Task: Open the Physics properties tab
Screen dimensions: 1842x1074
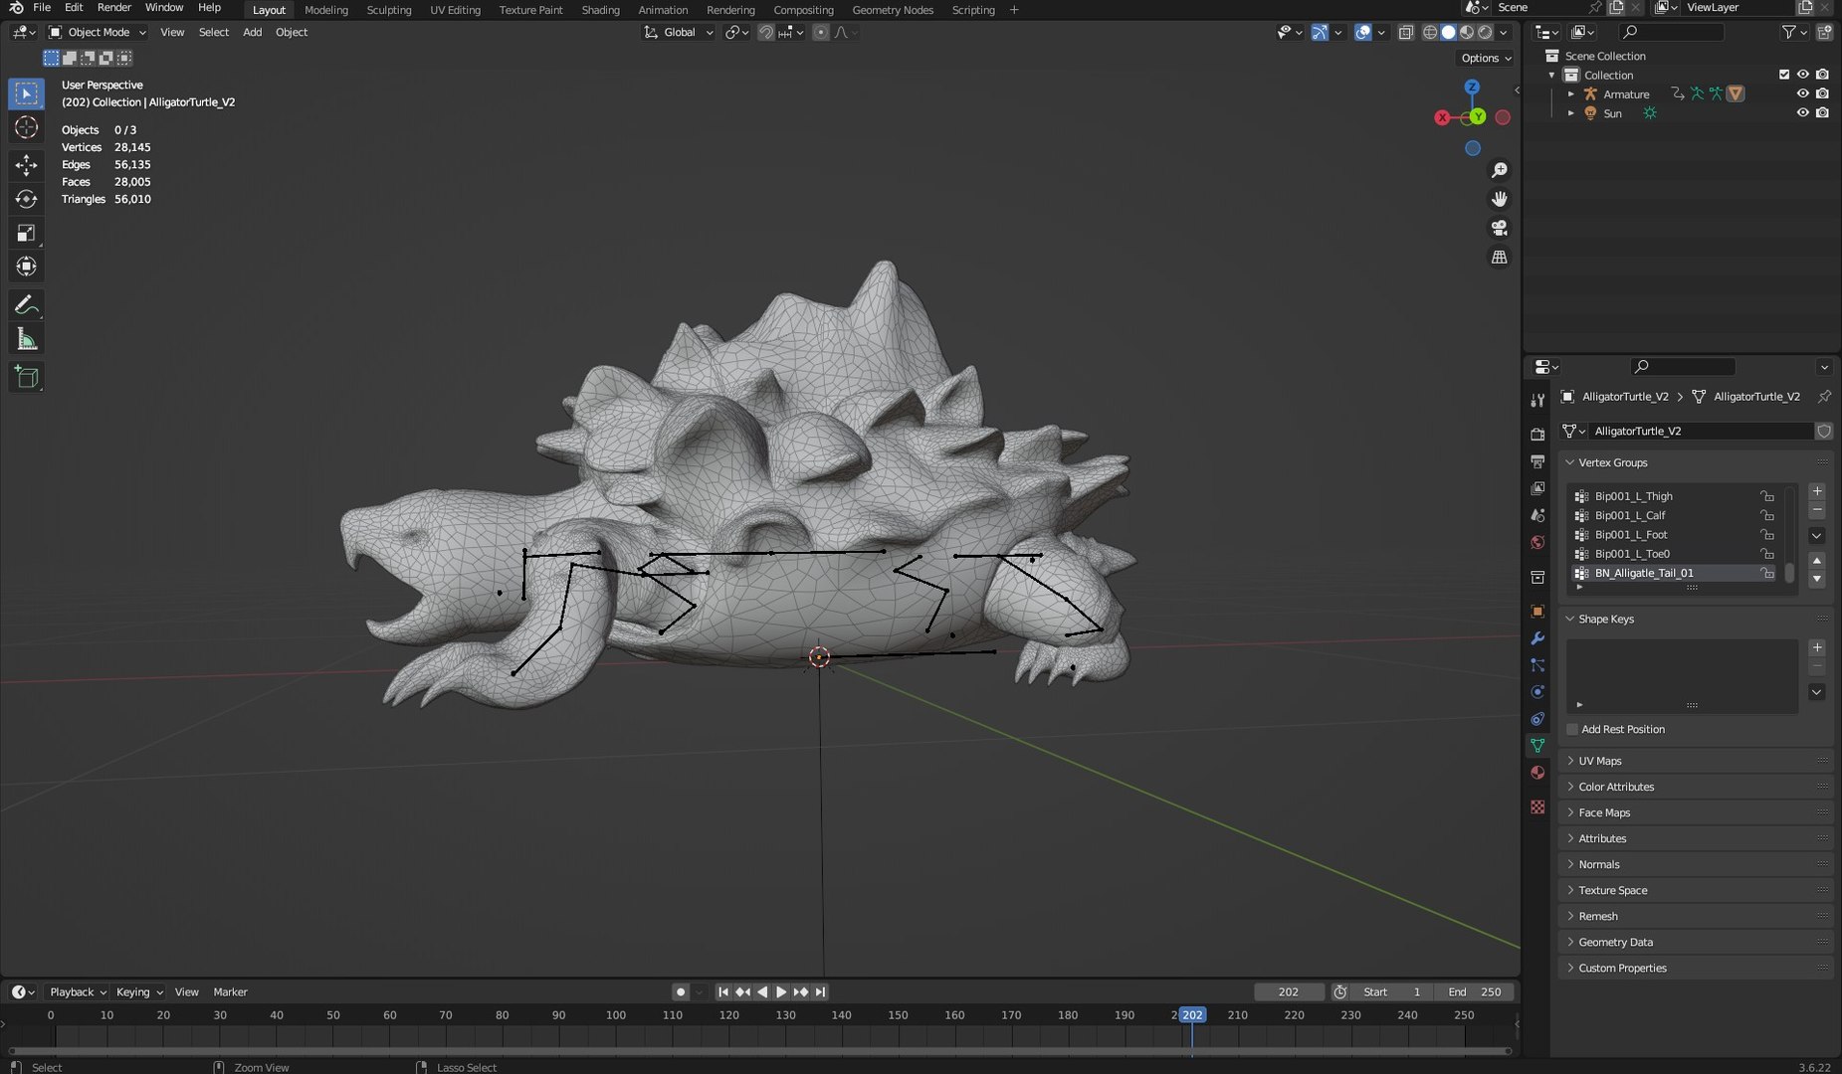Action: click(1537, 692)
